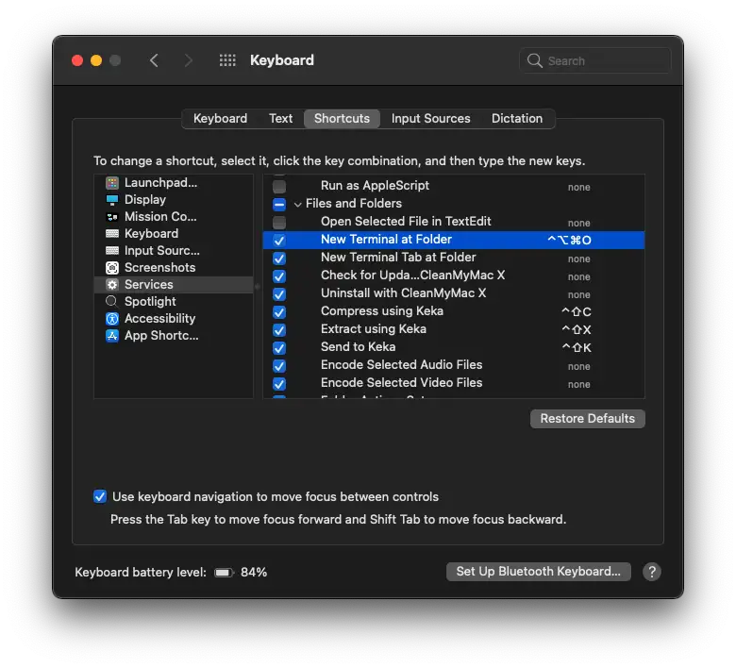Image resolution: width=736 pixels, height=668 pixels.
Task: Click the shortcut key for Extract using Keka
Action: pyautogui.click(x=576, y=329)
